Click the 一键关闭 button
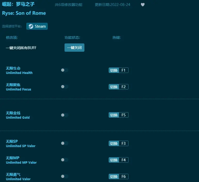 [x=74, y=48]
